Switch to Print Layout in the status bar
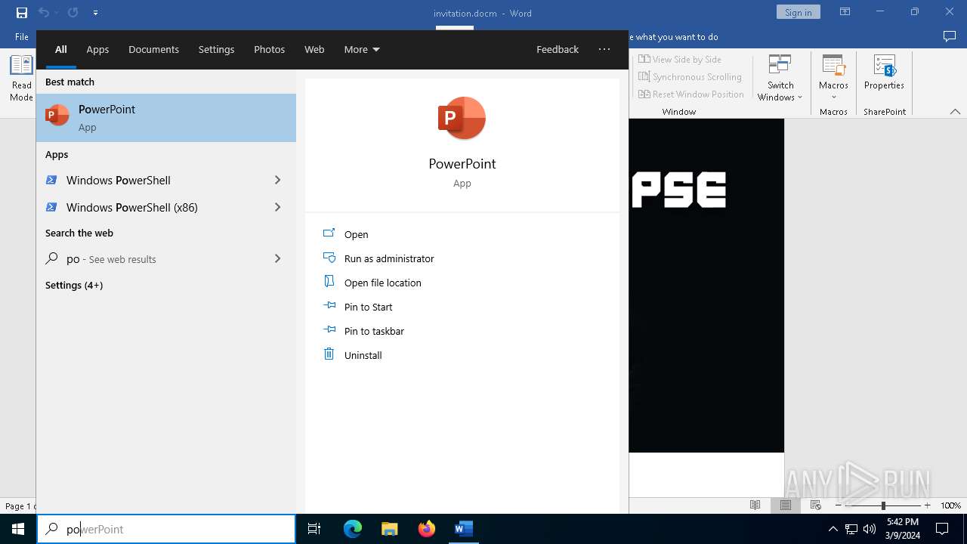967x544 pixels. (785, 505)
